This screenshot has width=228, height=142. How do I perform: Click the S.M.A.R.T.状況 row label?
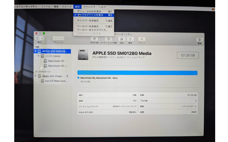coord(86,112)
